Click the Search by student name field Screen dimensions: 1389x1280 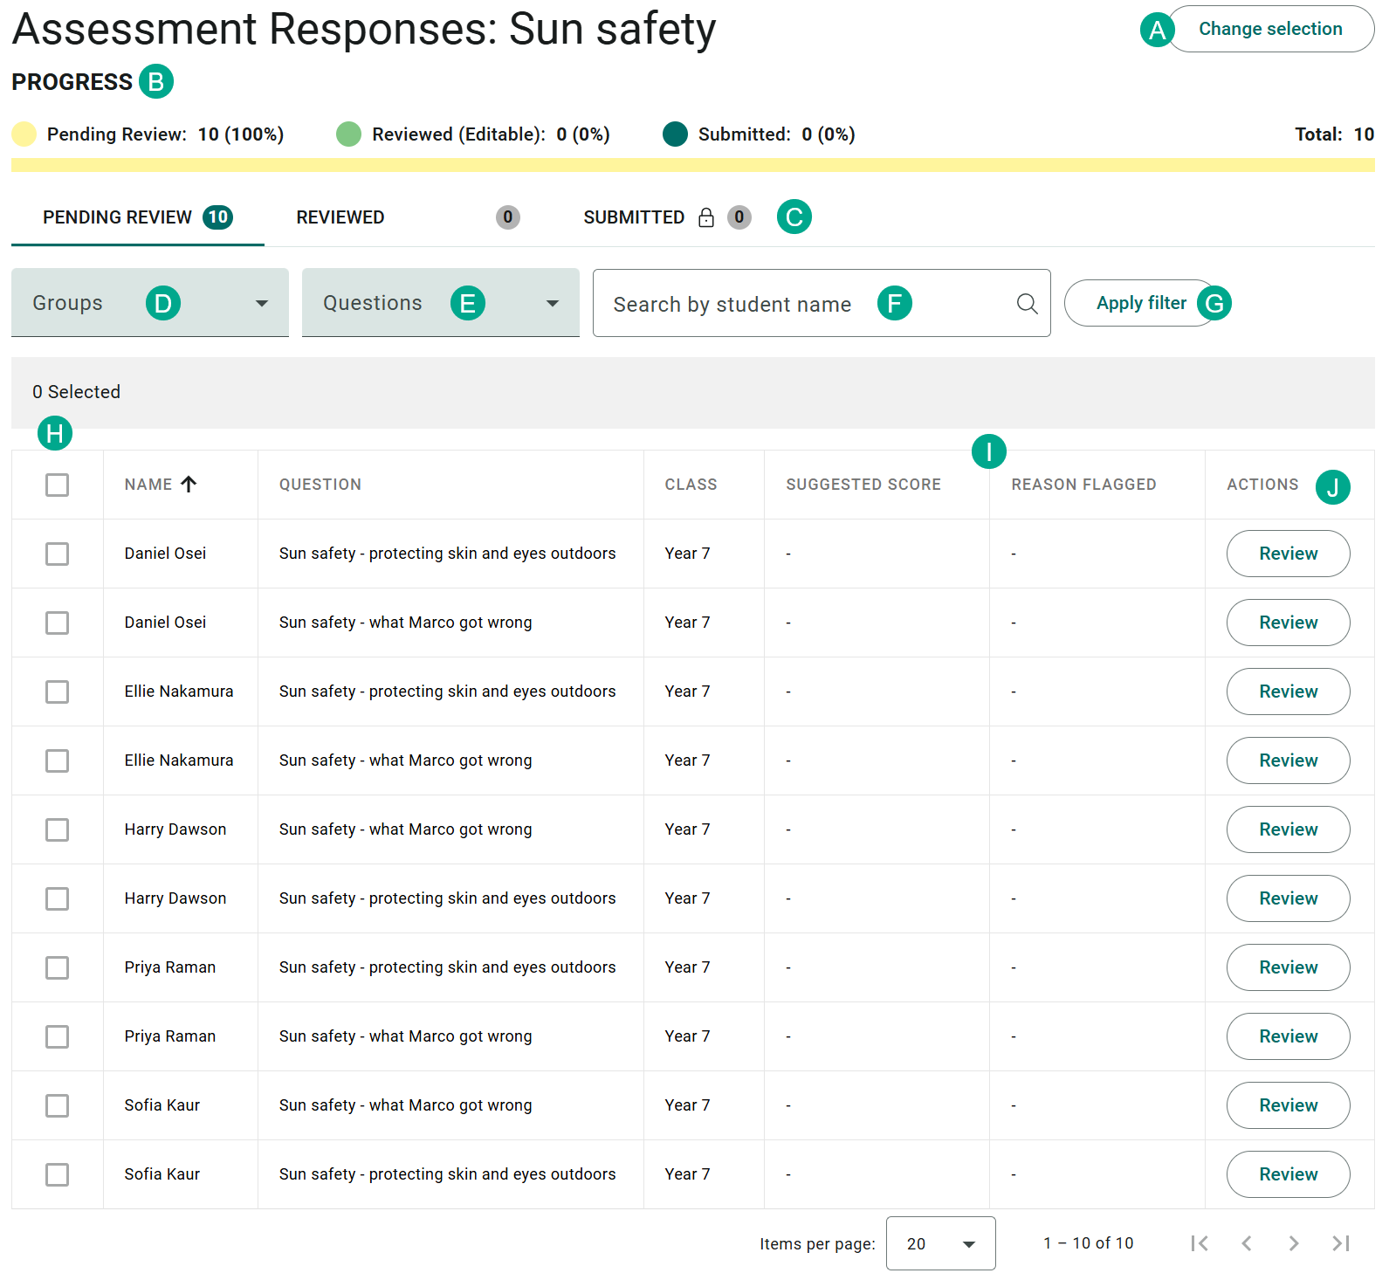[822, 303]
